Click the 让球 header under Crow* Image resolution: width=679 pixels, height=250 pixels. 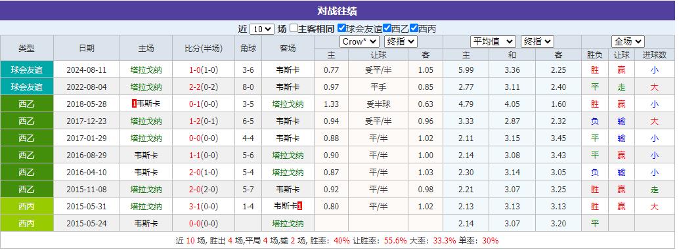pos(378,55)
